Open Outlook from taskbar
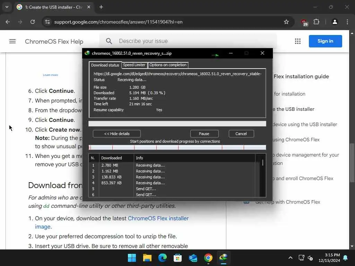 [193, 258]
